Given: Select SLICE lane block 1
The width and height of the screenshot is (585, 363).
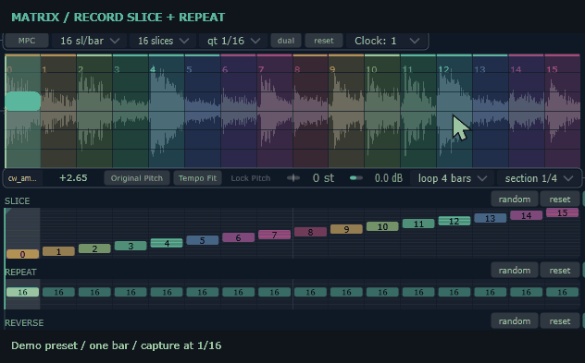Looking at the screenshot, I should pyautogui.click(x=58, y=251).
